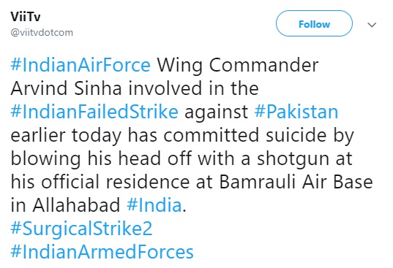
Task: View the #IndianArmedForces hashtag feed
Action: click(x=102, y=251)
